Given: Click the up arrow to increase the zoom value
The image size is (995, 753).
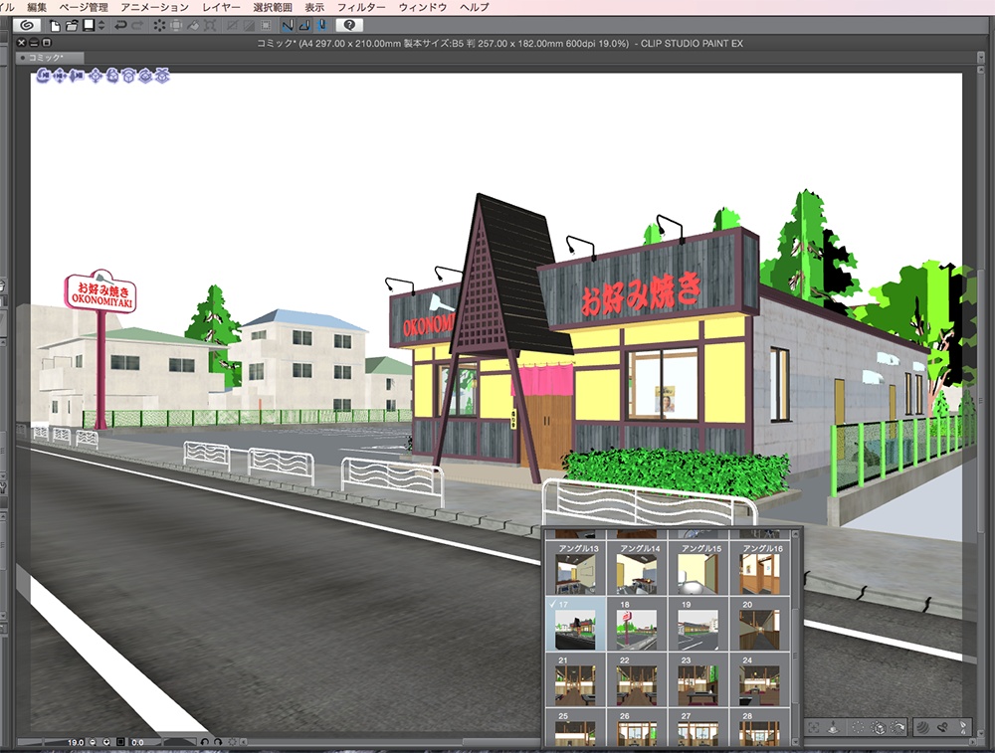Looking at the screenshot, I should (106, 740).
